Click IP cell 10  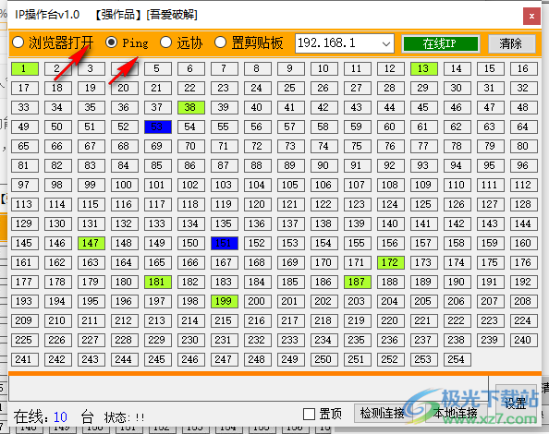(324, 68)
